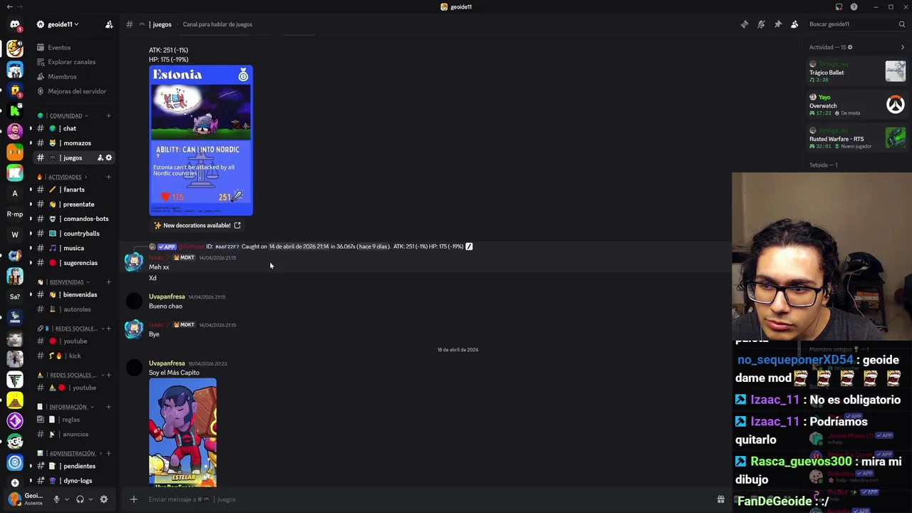The image size is (912, 513).
Task: Select the chat channel
Action: tap(73, 128)
